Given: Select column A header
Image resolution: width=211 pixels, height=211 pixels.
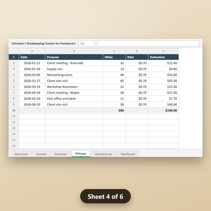Looking at the screenshot, I should (x=32, y=51).
